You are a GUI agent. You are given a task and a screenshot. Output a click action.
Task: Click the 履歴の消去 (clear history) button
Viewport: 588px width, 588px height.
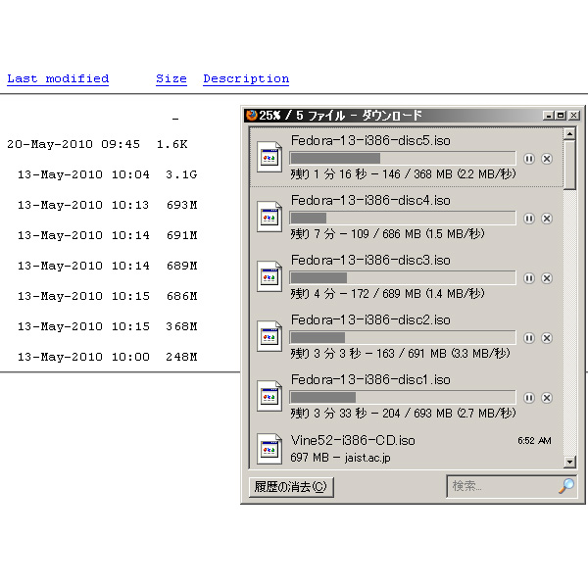[x=291, y=487]
